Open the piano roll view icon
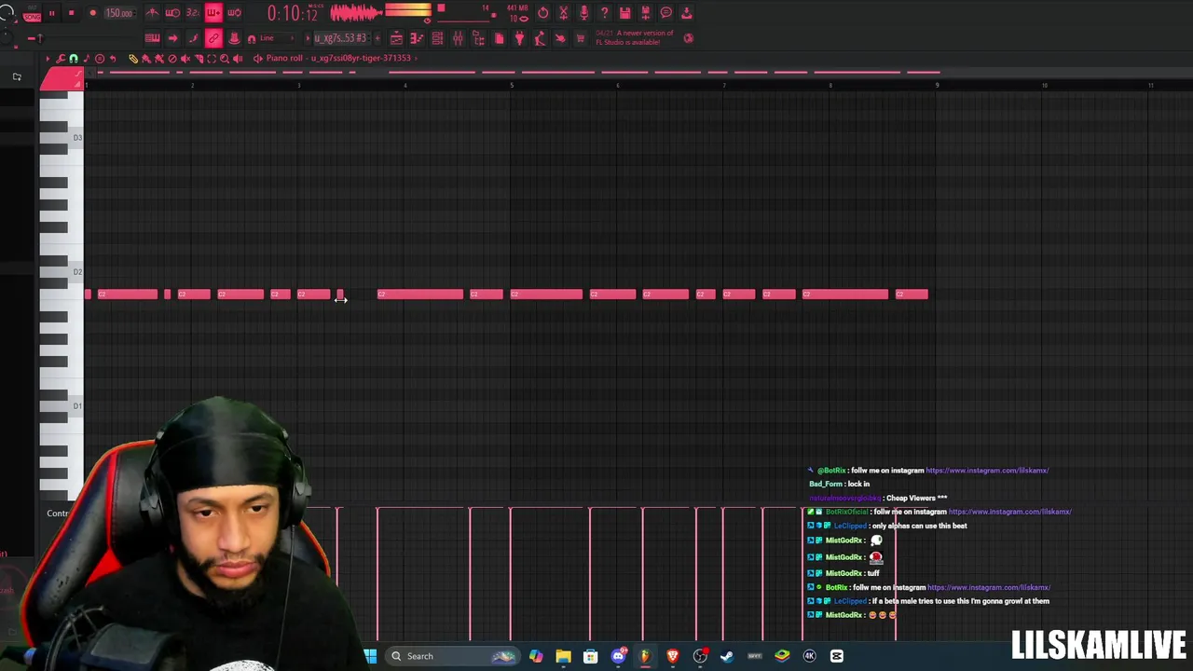The image size is (1193, 671). point(417,38)
